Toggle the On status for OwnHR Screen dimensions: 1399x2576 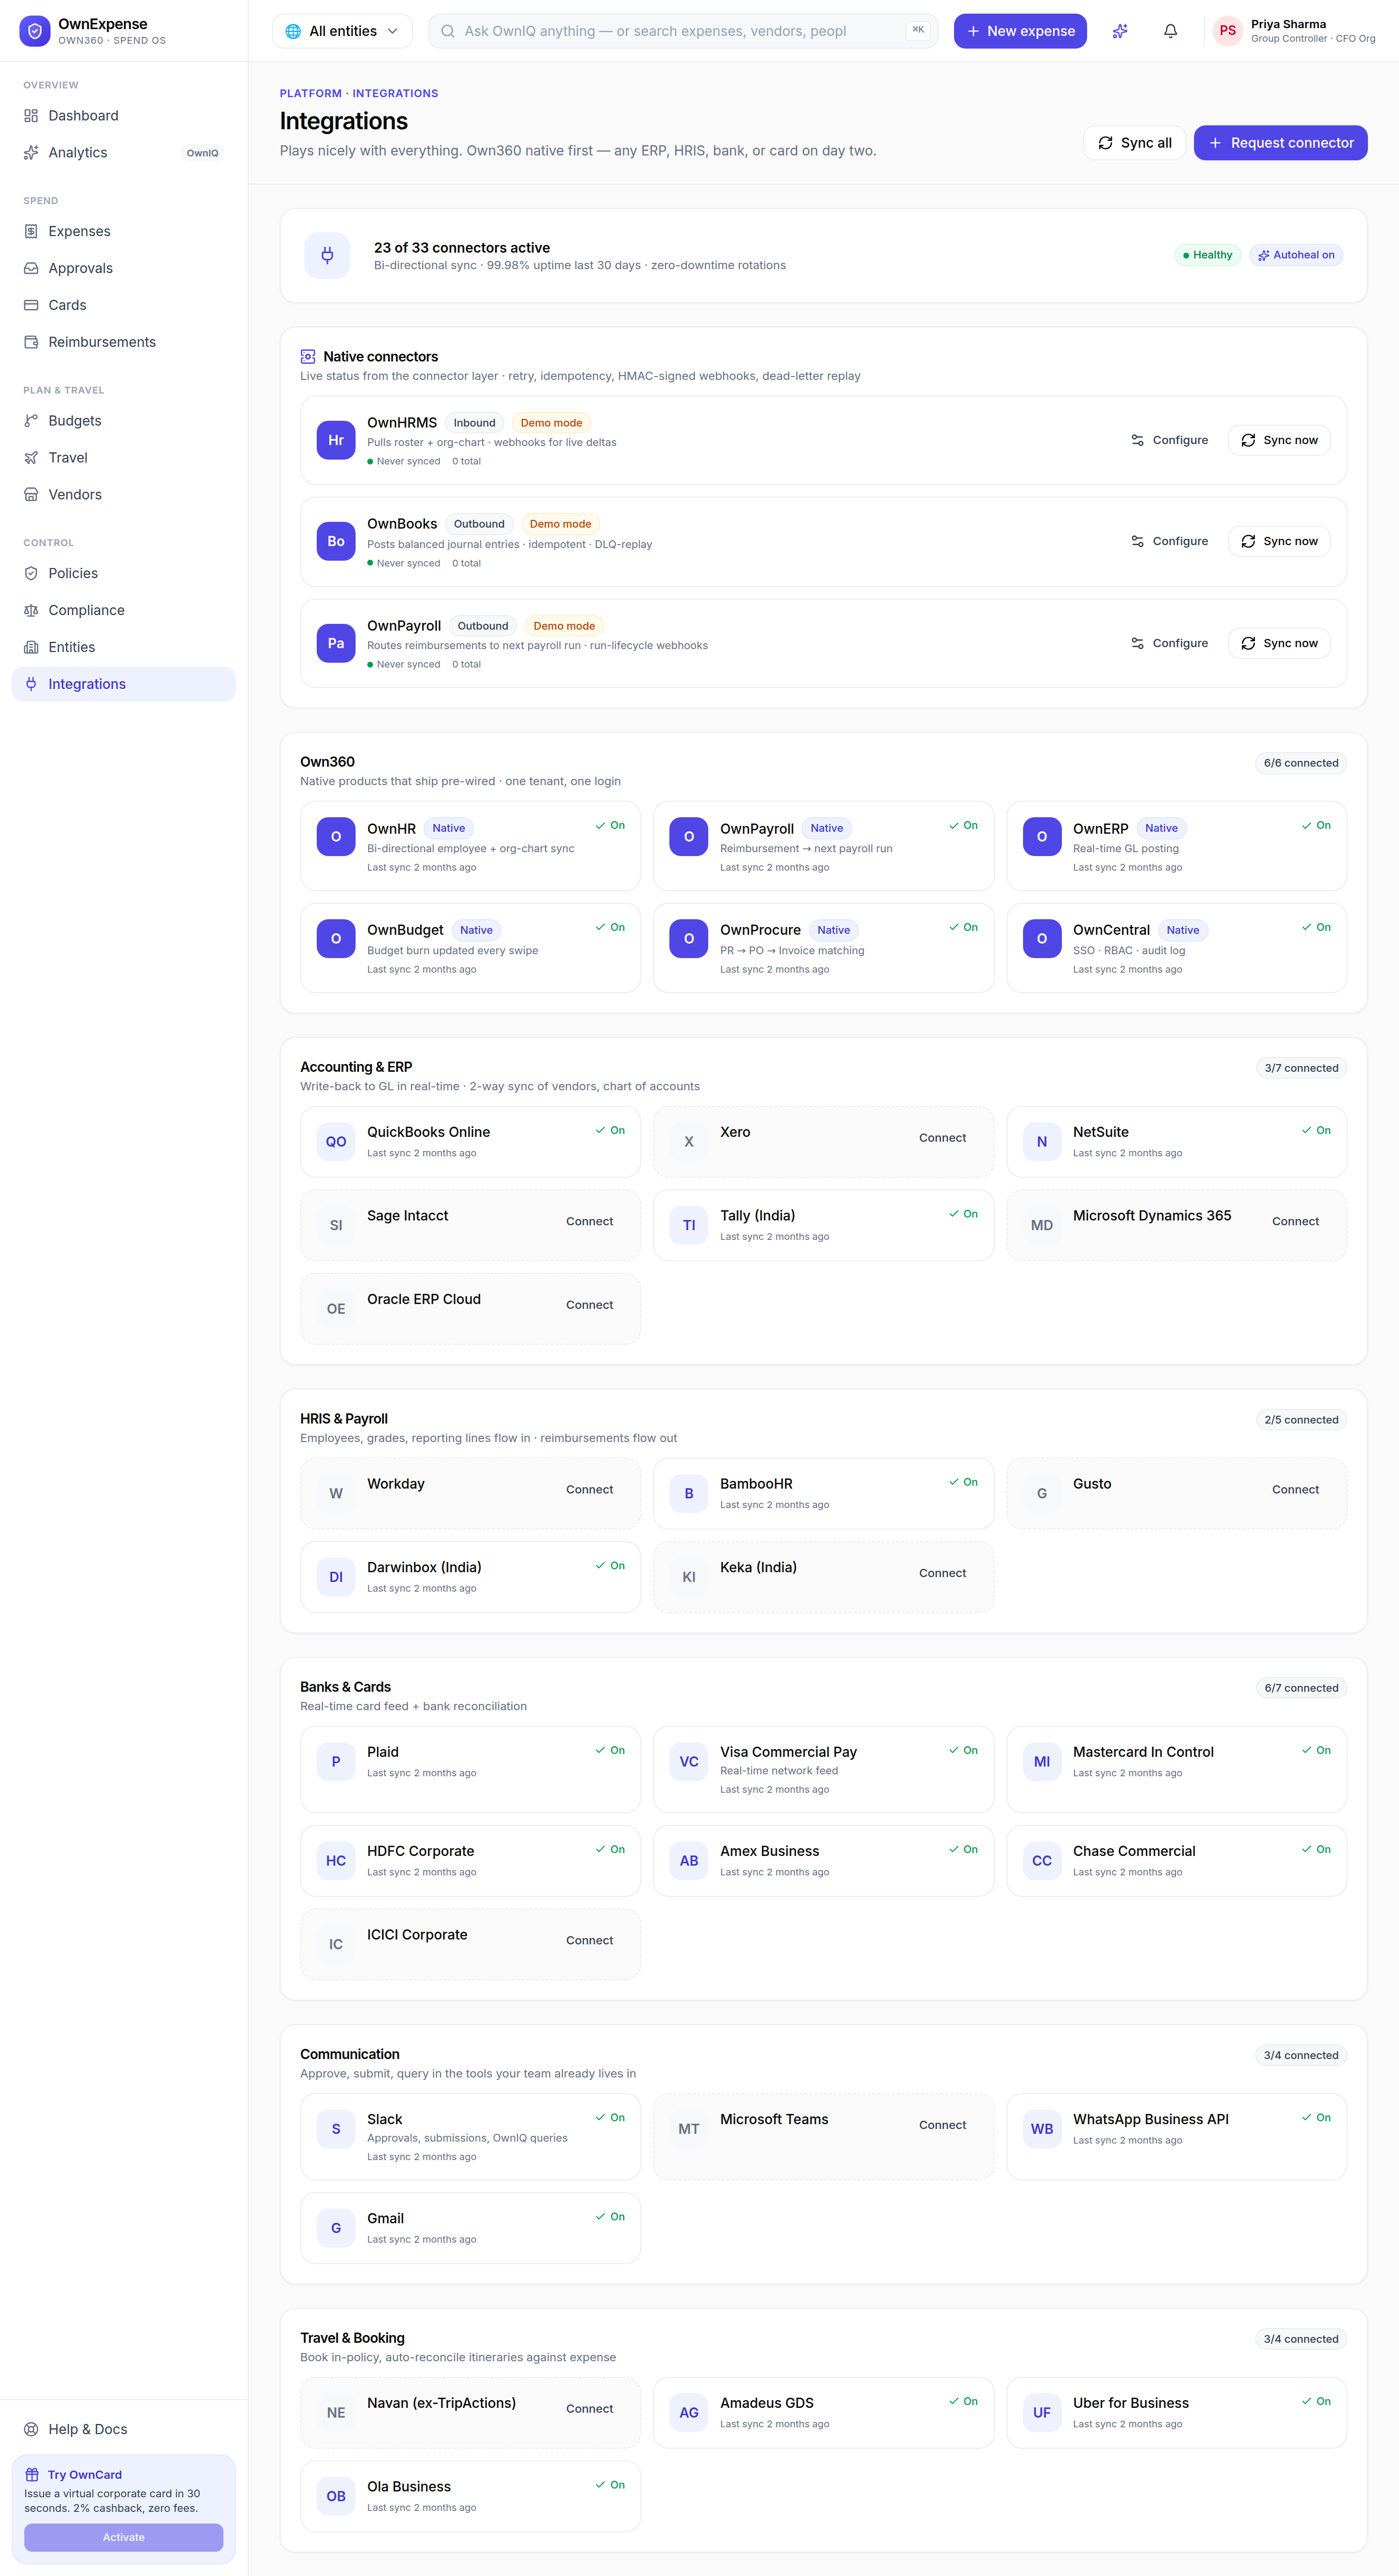[610, 825]
